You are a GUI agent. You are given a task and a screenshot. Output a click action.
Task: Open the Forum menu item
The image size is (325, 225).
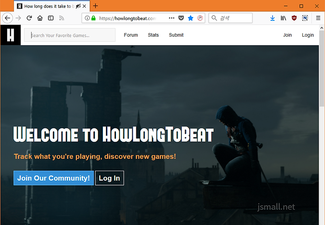131,35
